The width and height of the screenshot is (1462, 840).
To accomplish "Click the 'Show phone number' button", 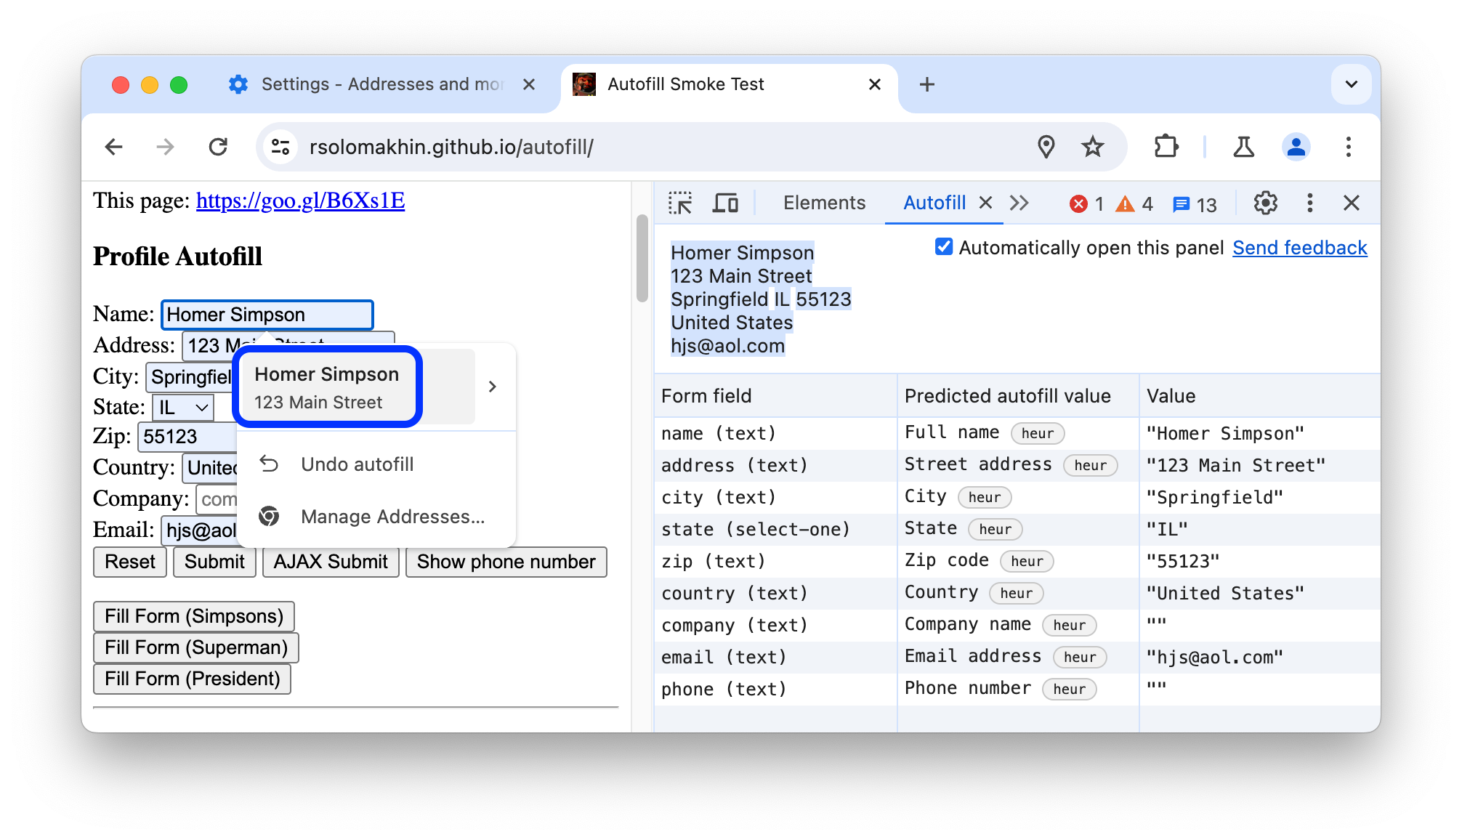I will point(505,561).
